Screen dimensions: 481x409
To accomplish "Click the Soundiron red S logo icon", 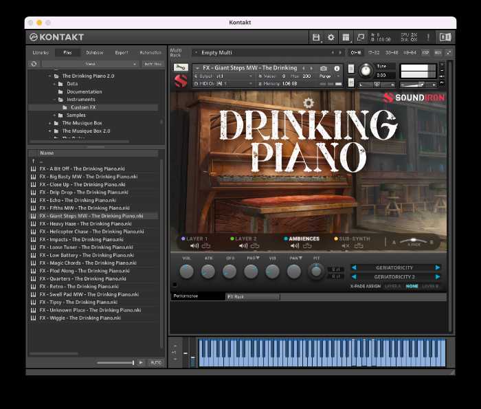I will (181, 81).
